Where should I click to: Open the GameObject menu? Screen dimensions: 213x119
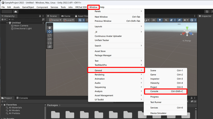[28, 7]
